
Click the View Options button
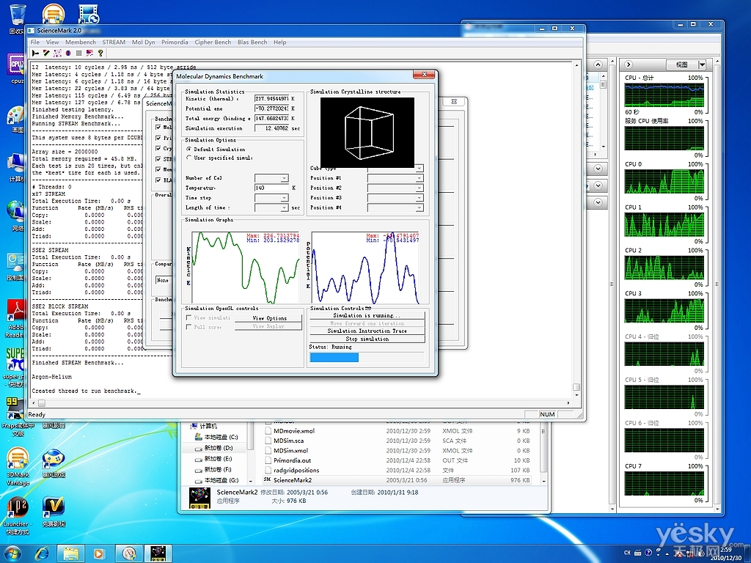coord(269,318)
